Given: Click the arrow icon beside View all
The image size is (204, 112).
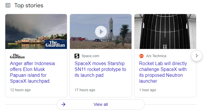Looking at the screenshot, I should tap(63, 104).
